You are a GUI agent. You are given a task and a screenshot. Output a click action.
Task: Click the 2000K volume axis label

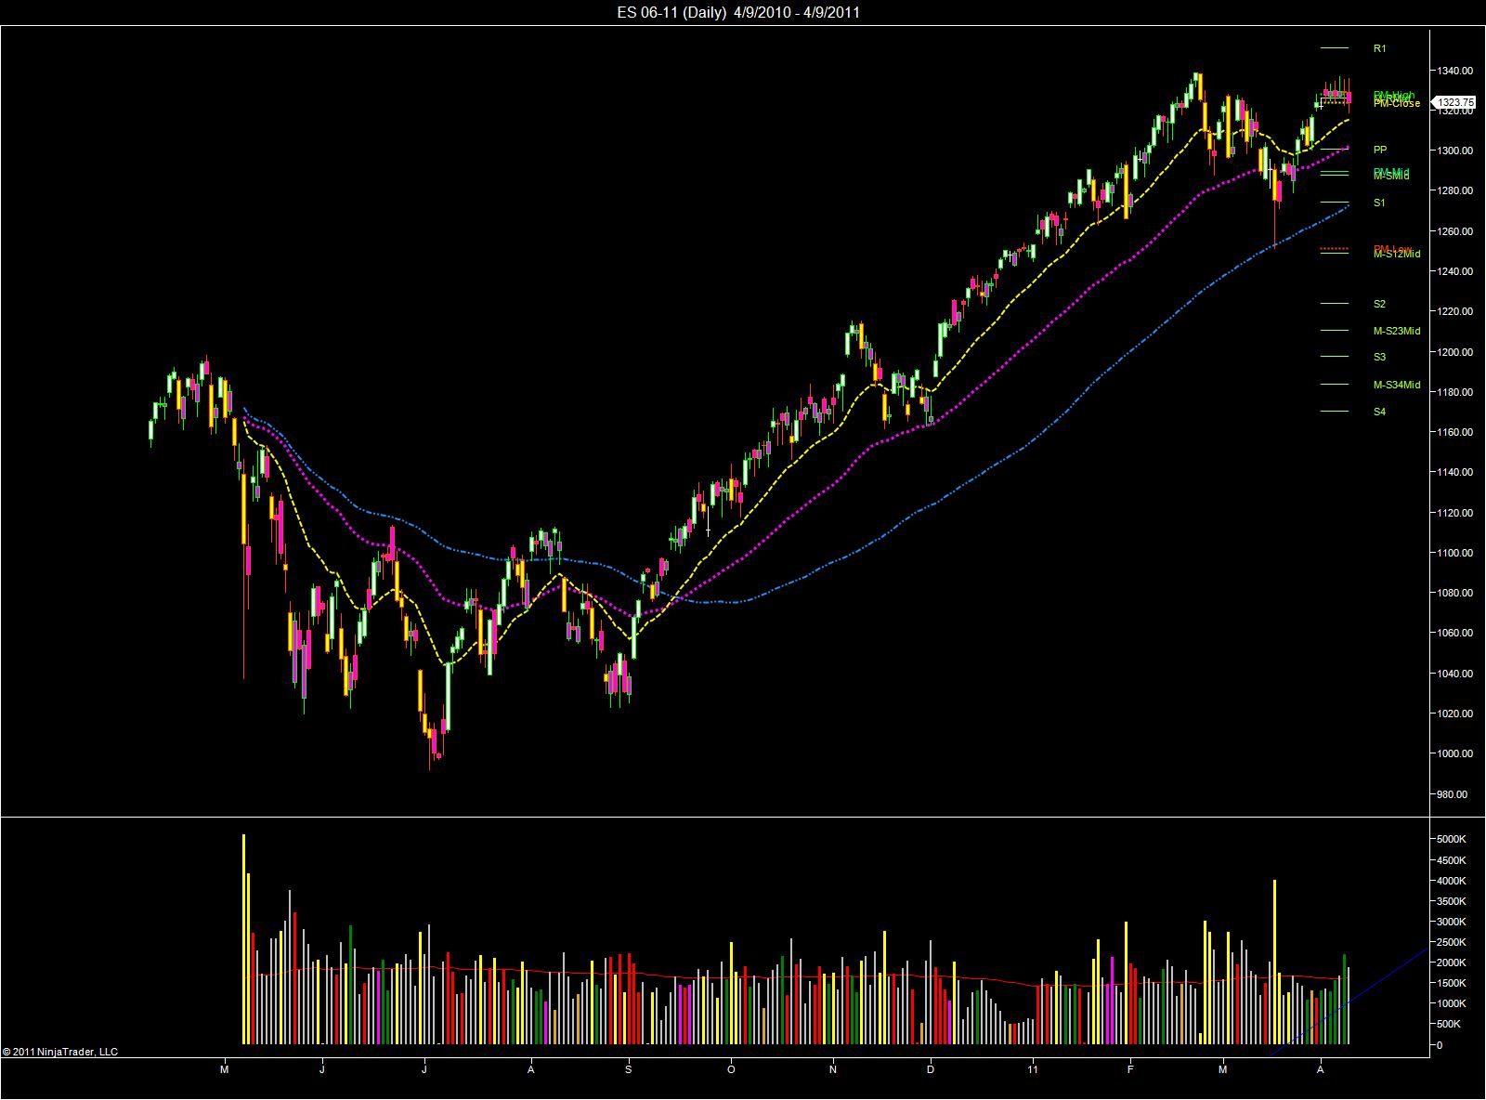[x=1451, y=963]
